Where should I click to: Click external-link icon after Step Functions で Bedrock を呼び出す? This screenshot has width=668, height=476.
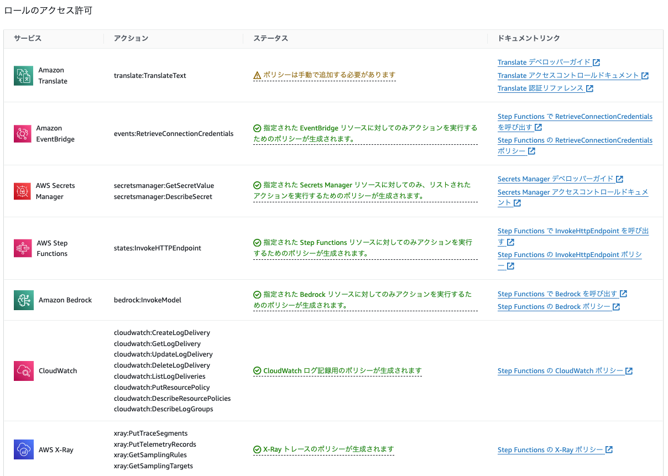[623, 294]
